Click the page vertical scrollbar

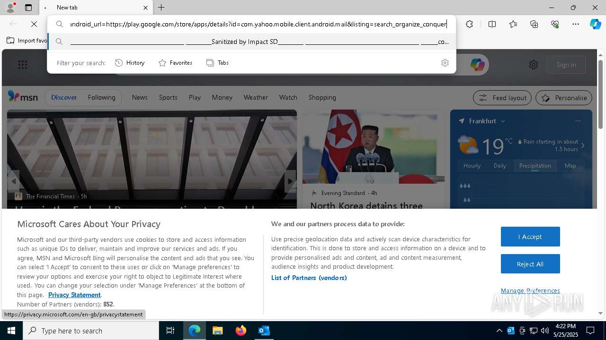point(600,94)
